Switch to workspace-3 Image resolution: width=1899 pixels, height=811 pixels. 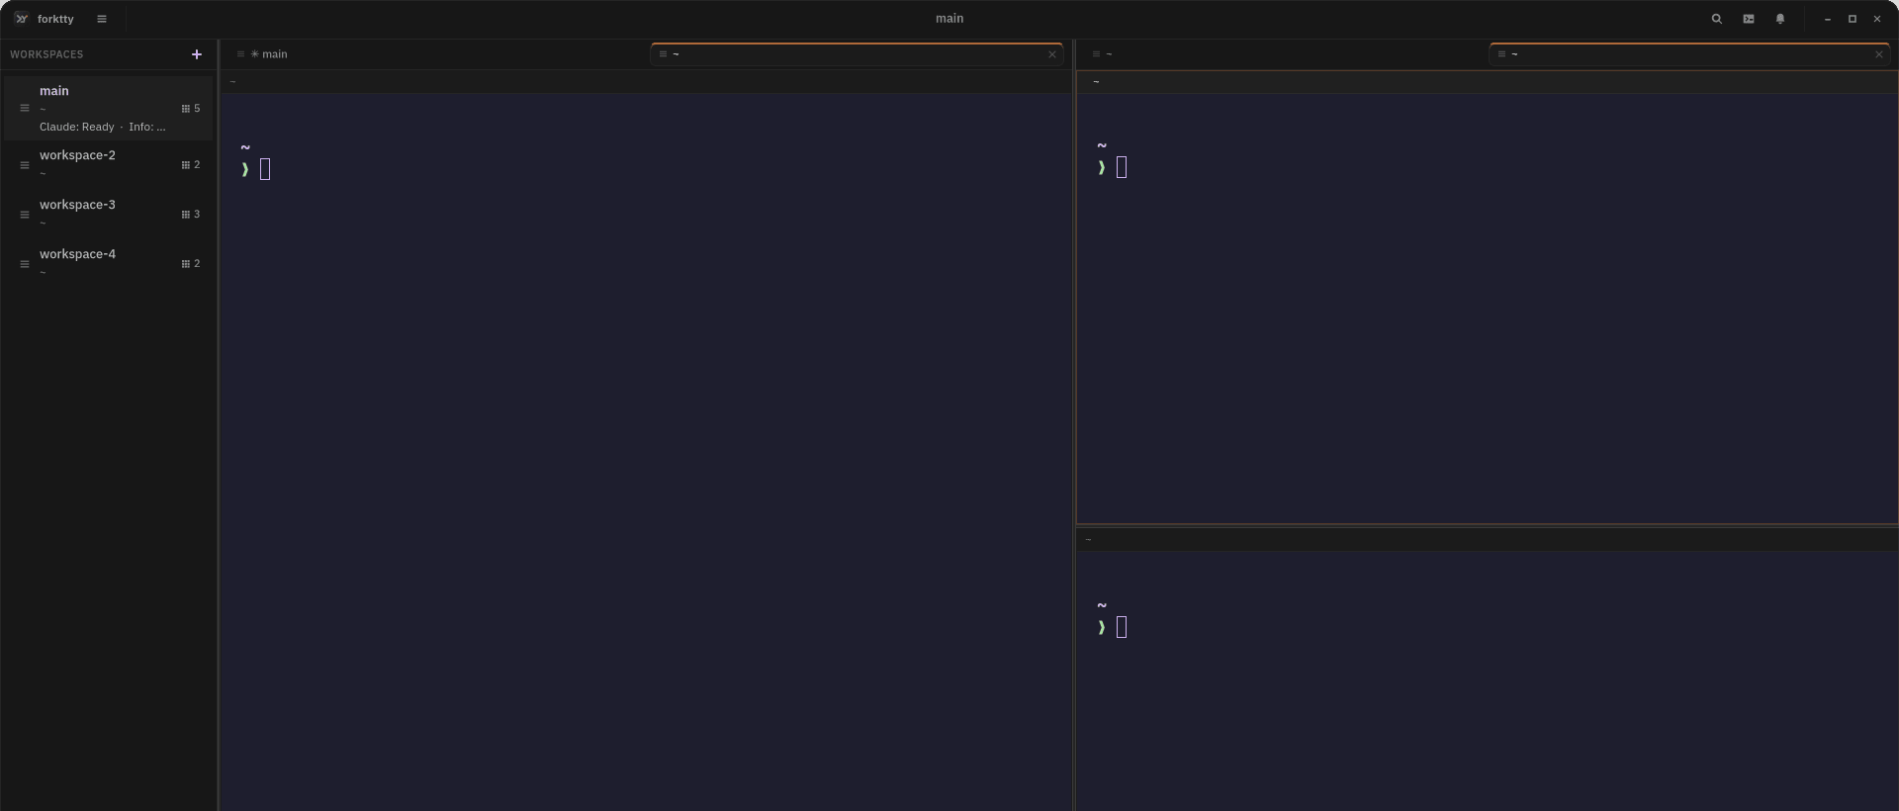click(x=108, y=215)
